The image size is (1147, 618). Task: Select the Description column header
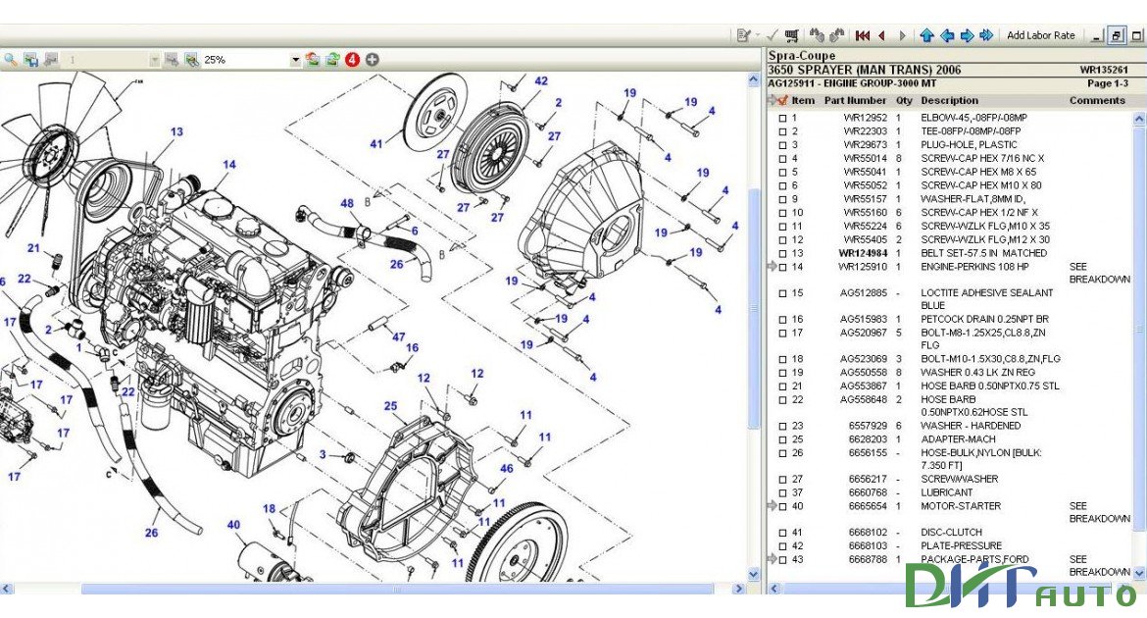948,100
